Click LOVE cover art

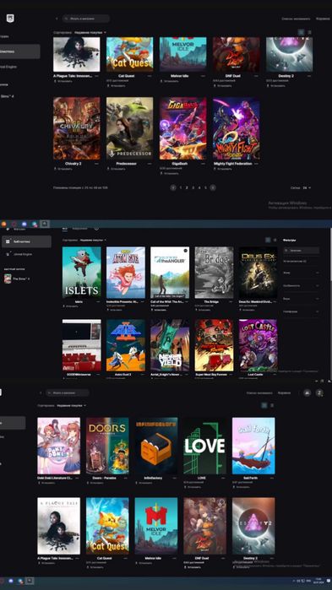point(204,446)
